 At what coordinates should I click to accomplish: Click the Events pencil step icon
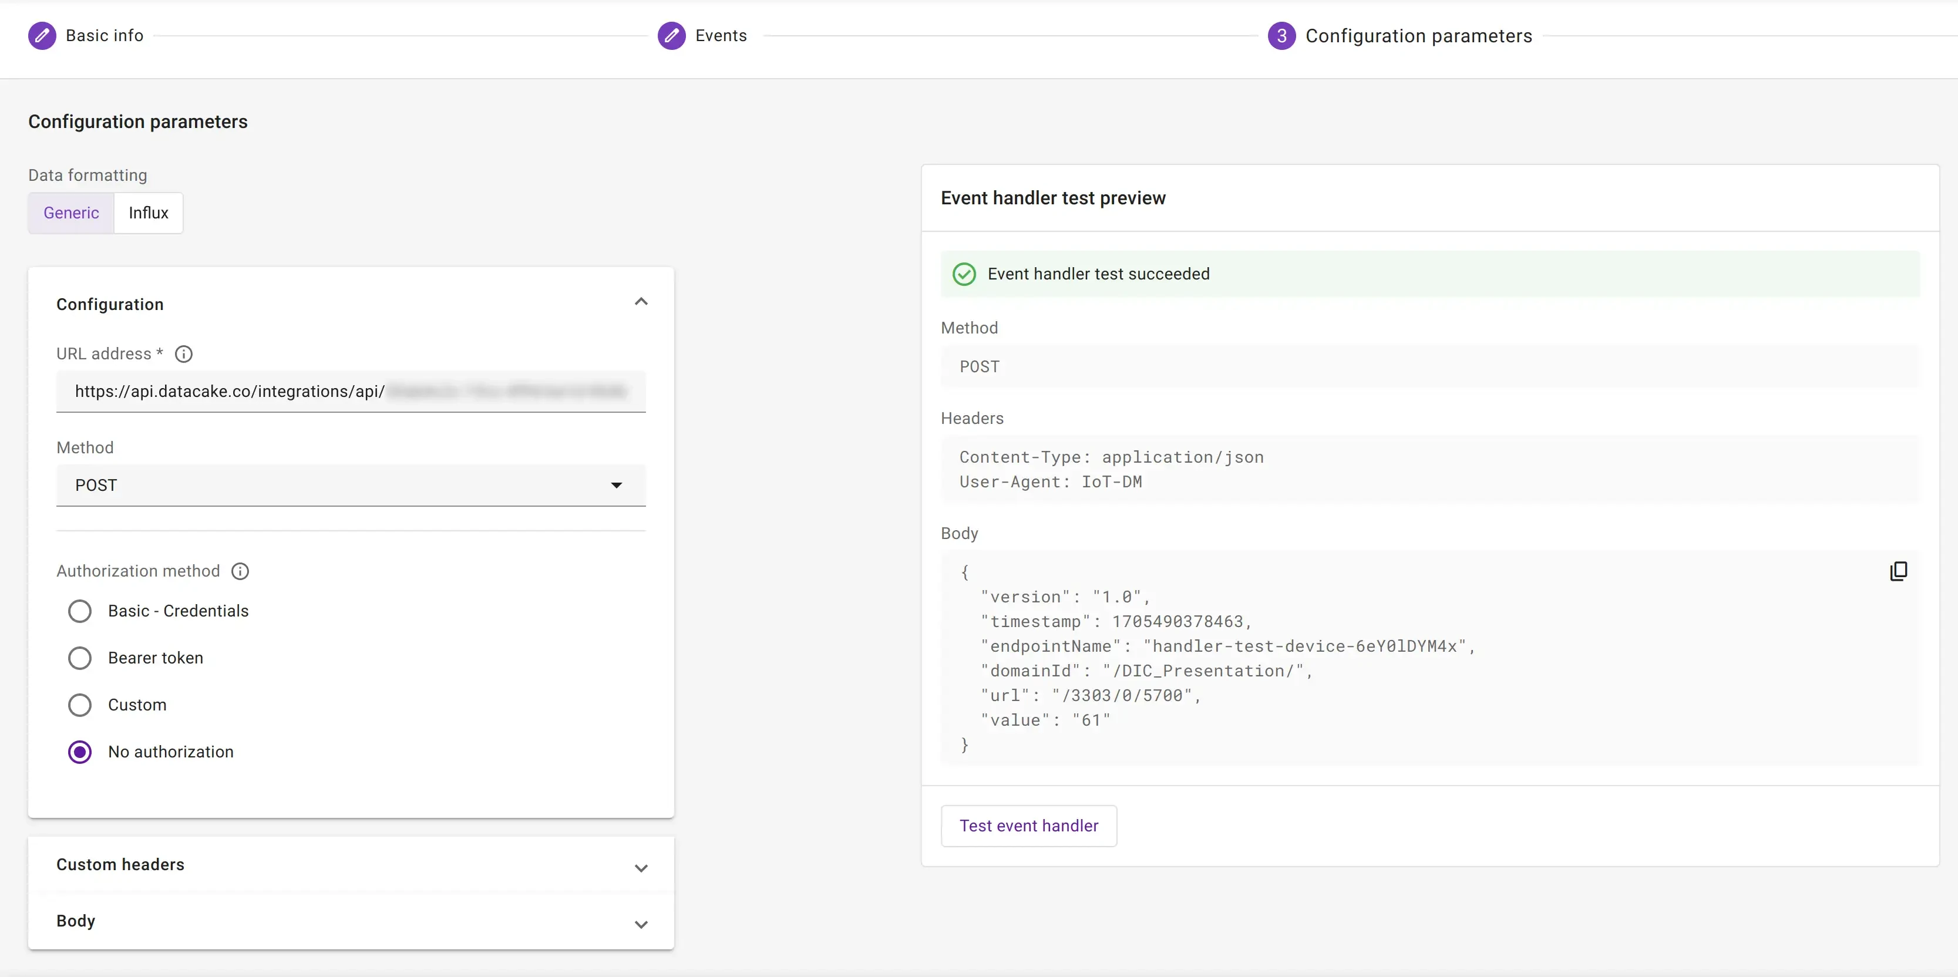point(671,36)
